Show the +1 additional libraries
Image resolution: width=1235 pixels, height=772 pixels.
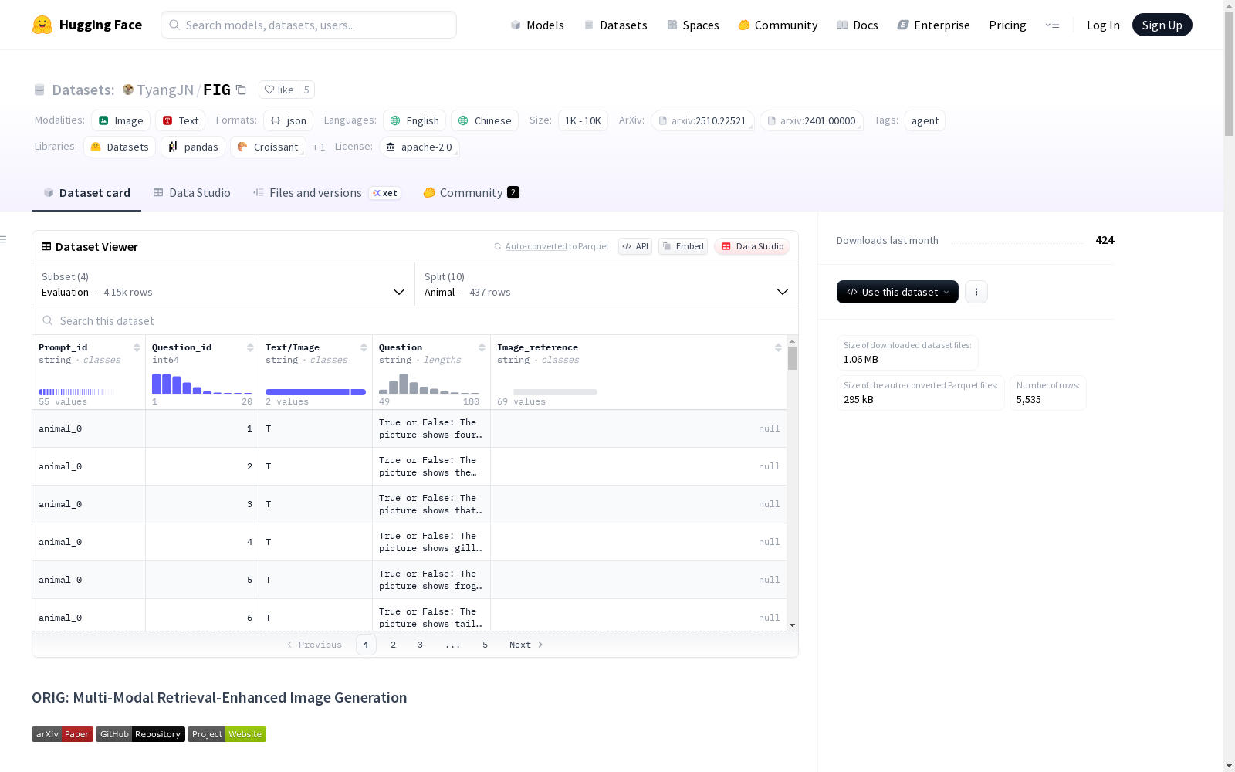[x=319, y=147]
